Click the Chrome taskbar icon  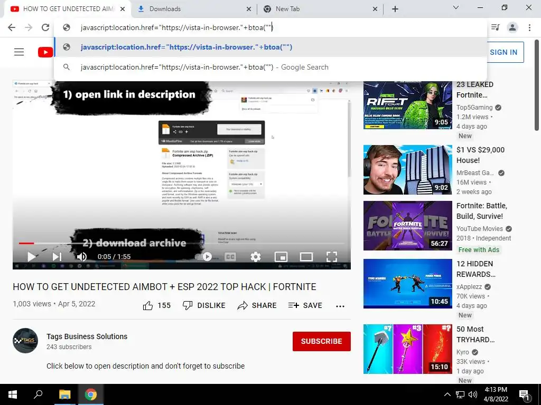(x=91, y=394)
